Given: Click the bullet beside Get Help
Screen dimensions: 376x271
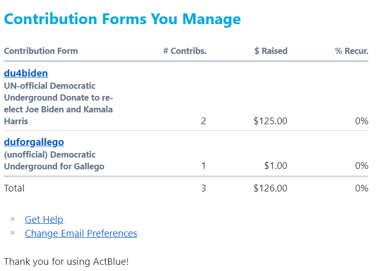Looking at the screenshot, I should tap(13, 219).
